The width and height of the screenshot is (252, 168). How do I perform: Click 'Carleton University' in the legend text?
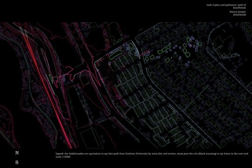point(136,154)
